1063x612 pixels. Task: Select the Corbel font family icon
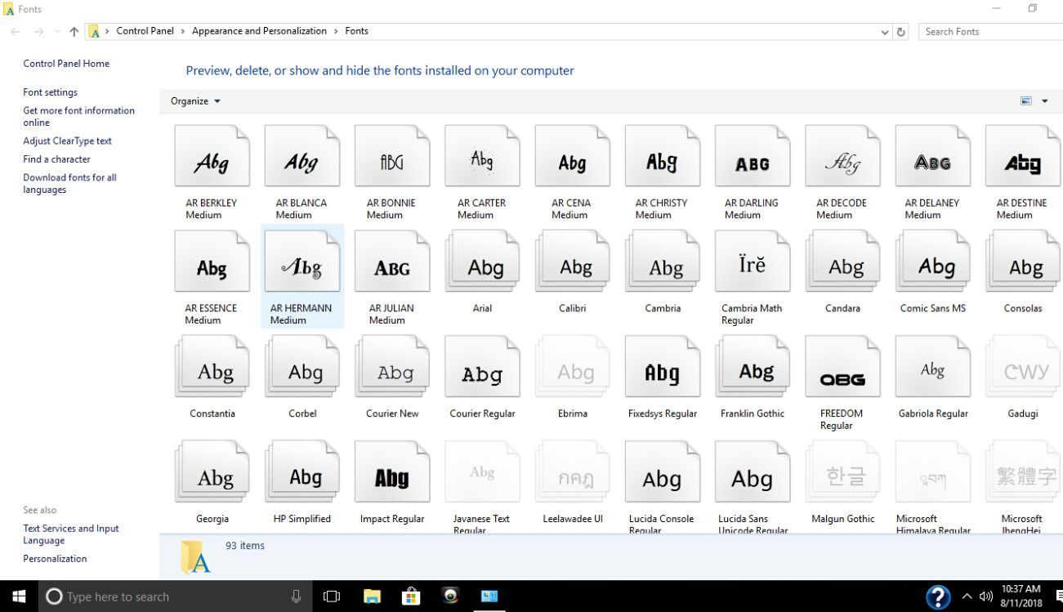302,367
